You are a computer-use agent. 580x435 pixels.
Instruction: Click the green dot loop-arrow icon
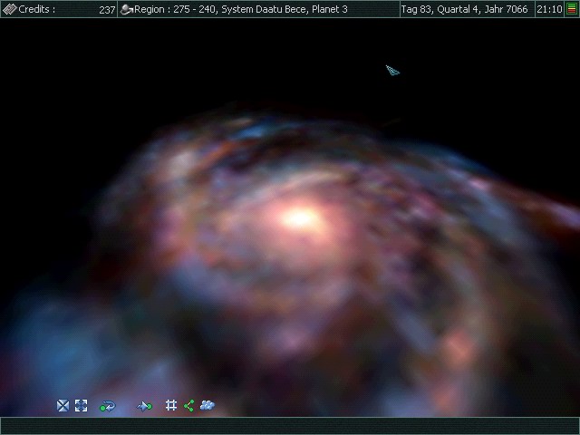[108, 406]
